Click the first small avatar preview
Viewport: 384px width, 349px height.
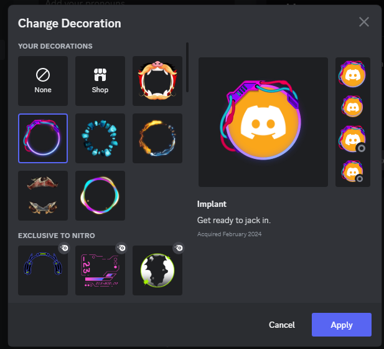(x=352, y=74)
